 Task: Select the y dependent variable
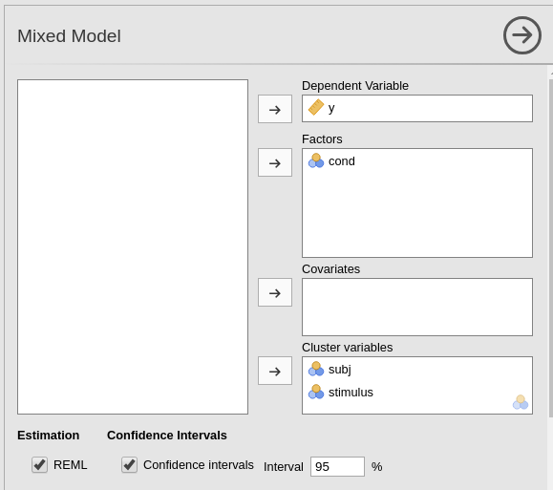click(x=417, y=108)
